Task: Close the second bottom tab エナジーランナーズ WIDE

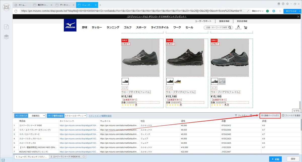Action: tap(84, 156)
